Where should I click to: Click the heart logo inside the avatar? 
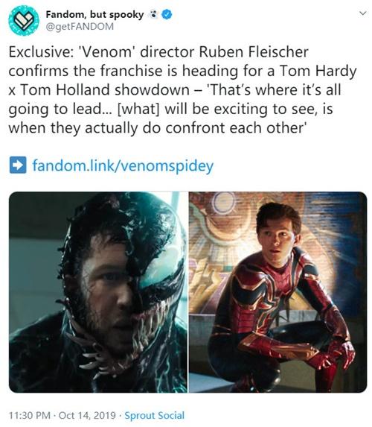[x=24, y=21]
